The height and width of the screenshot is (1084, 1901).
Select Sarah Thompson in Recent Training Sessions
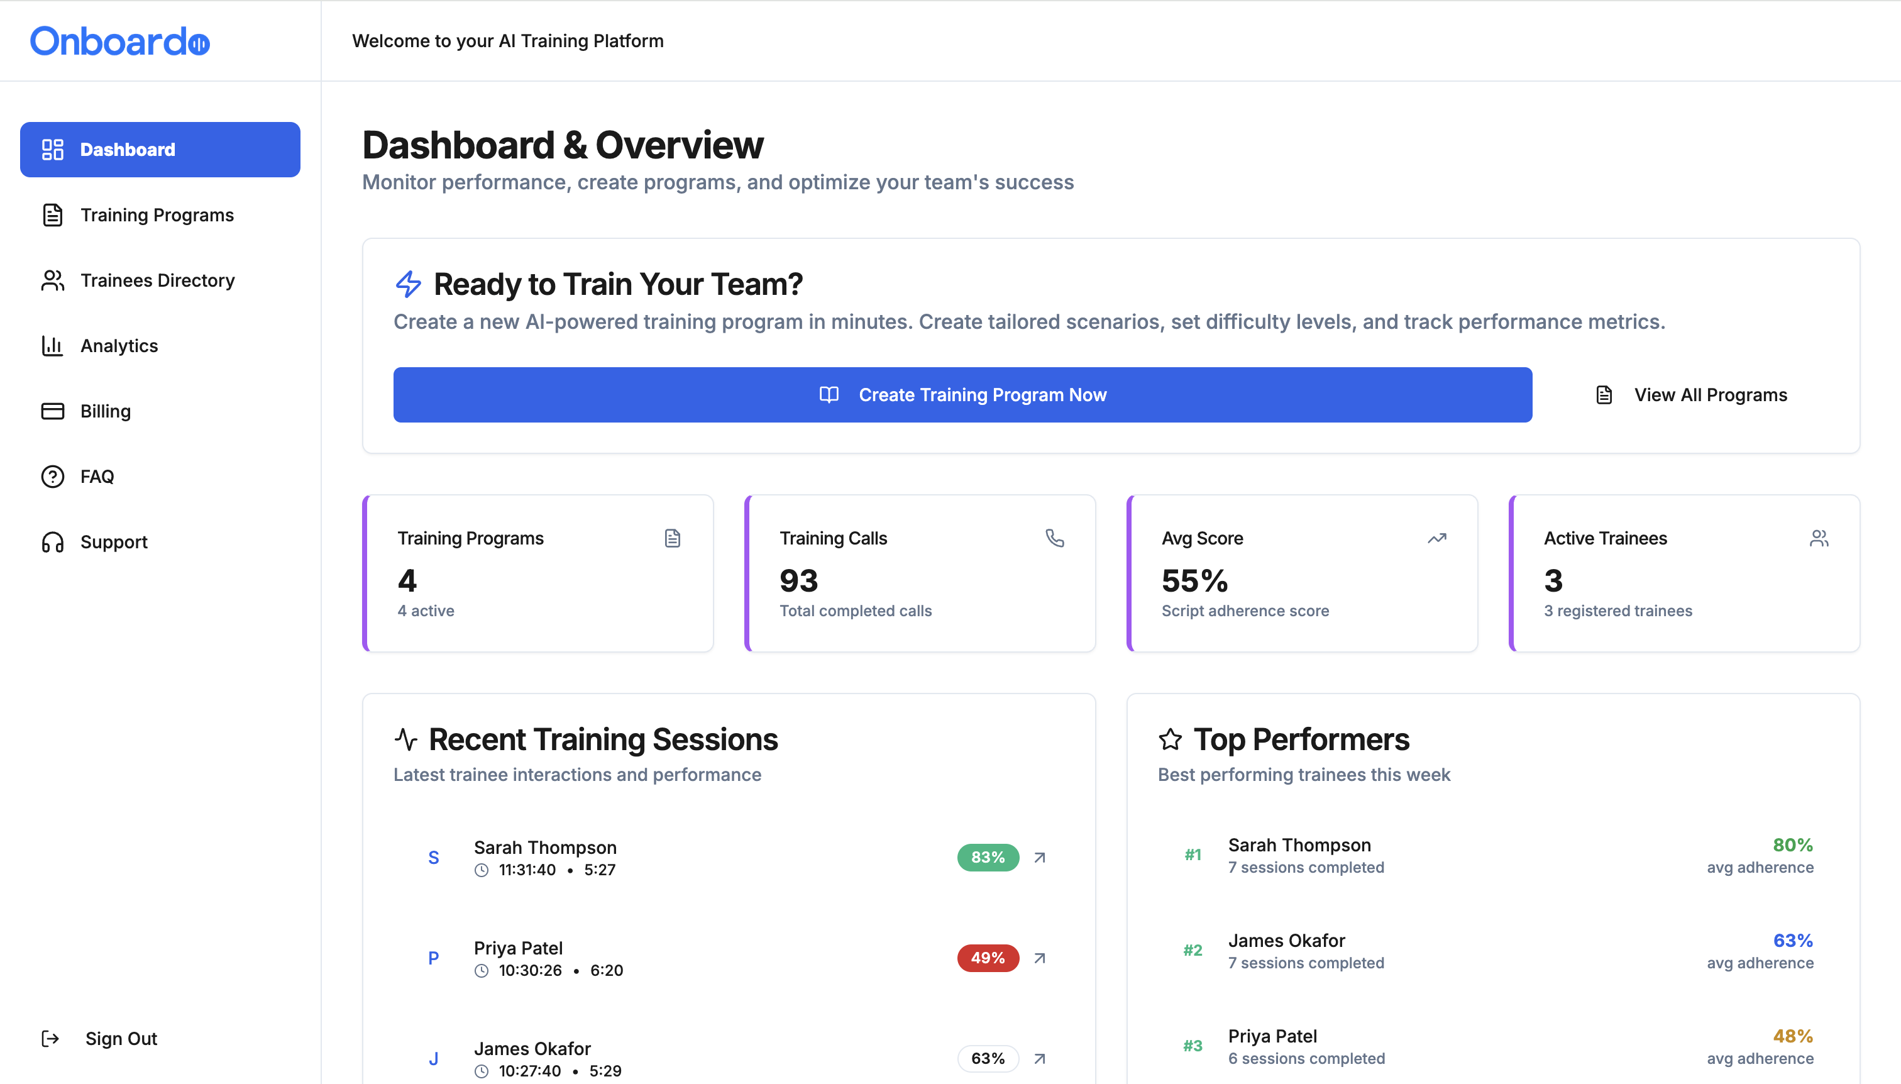[545, 848]
